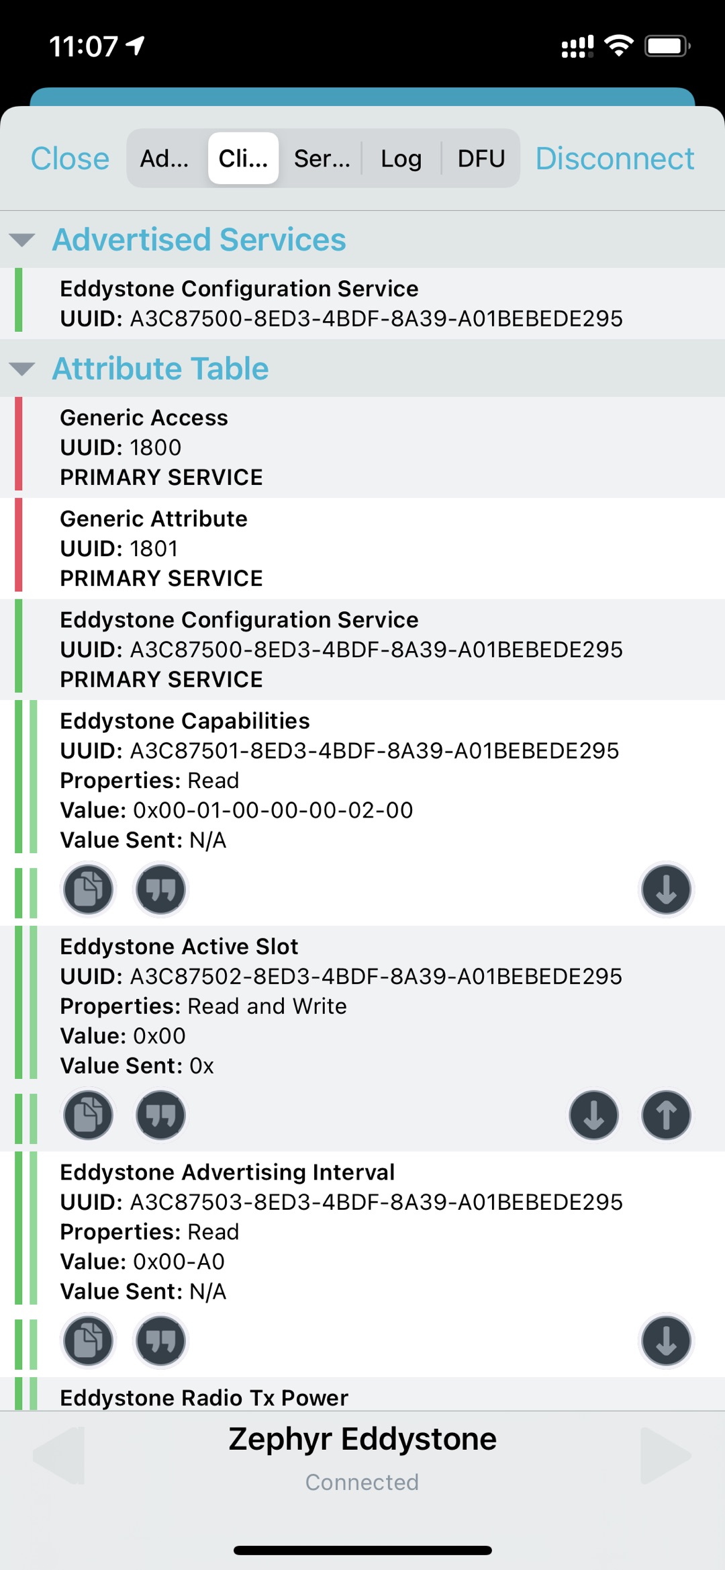Copy the Eddystone Capabilities value
725x1570 pixels.
pyautogui.click(x=88, y=889)
